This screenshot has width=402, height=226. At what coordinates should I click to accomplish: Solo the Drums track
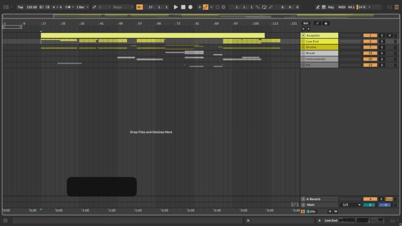point(382,47)
